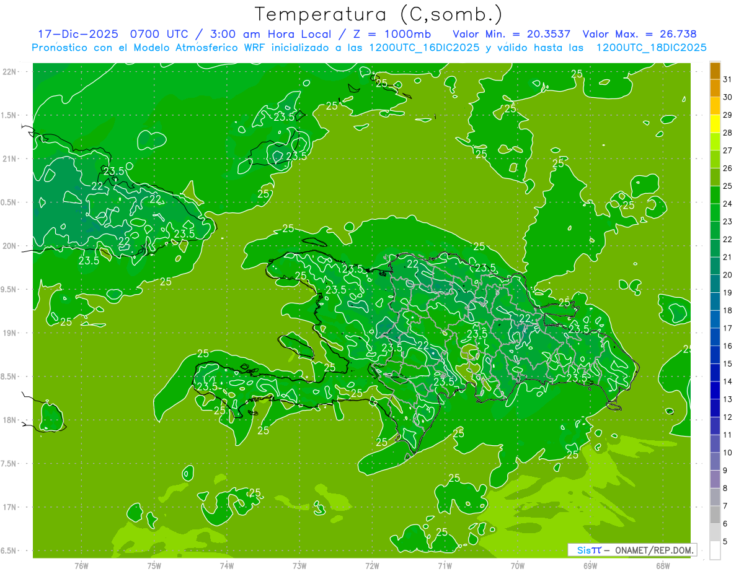Click the "ONAMET/REP.DOM." credit label
Image resolution: width=744 pixels, height=574 pixels.
(654, 550)
